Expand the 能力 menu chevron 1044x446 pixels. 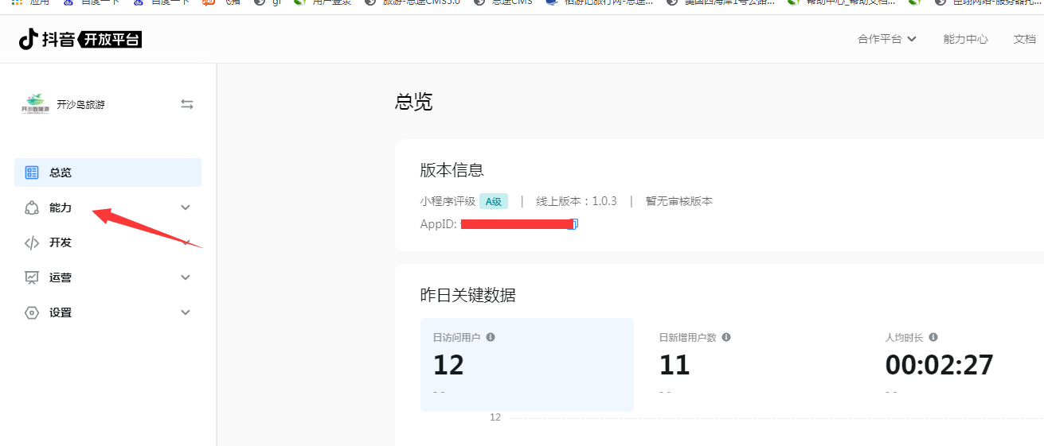pyautogui.click(x=186, y=207)
